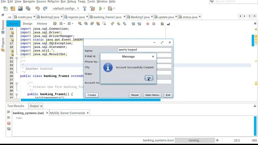Click the Name input field
258x145 pixels.
(145, 50)
